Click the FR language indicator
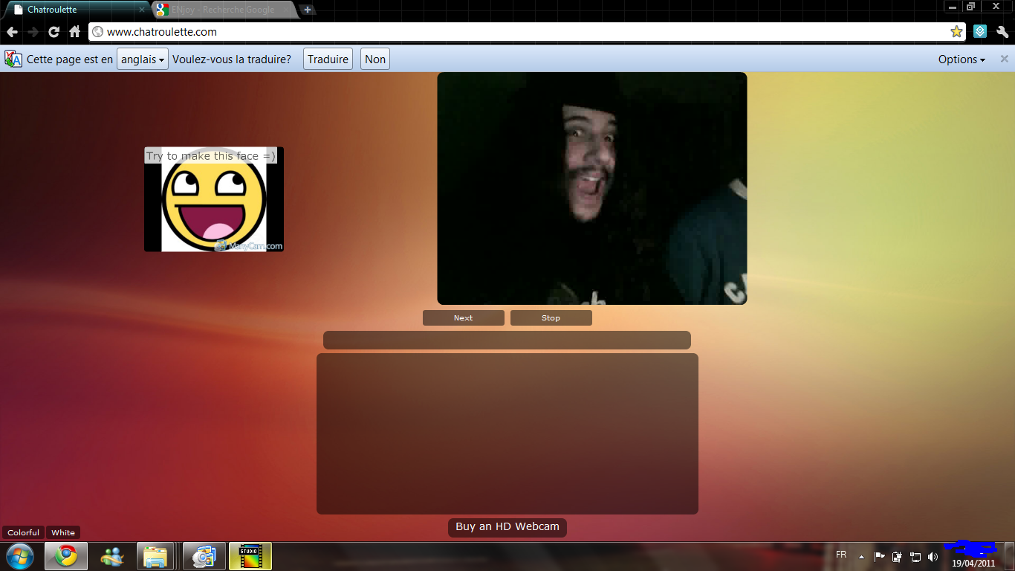Screen dimensions: 1015x571 [841, 555]
